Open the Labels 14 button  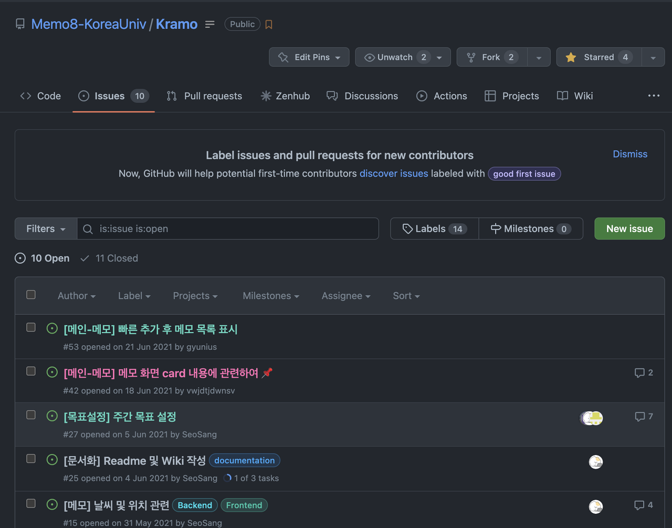pyautogui.click(x=435, y=229)
